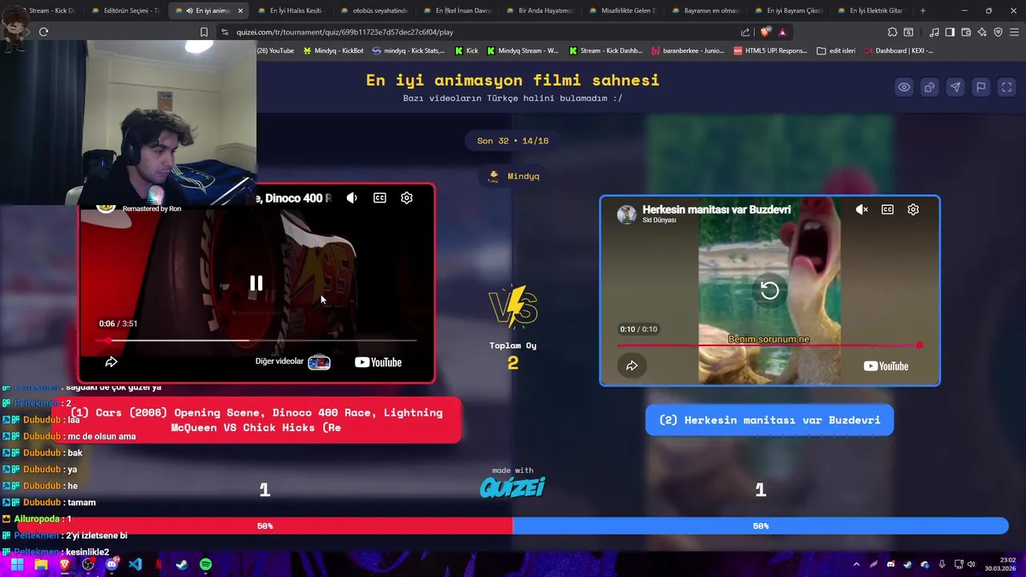The image size is (1026, 577).
Task: Open Dashboard | KEXI bookmark
Action: (899, 50)
